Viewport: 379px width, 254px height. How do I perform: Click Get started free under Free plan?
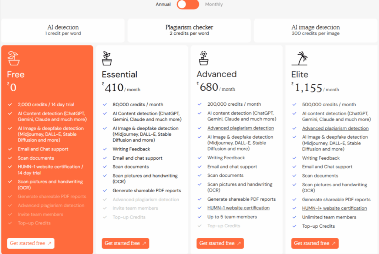(x=31, y=243)
